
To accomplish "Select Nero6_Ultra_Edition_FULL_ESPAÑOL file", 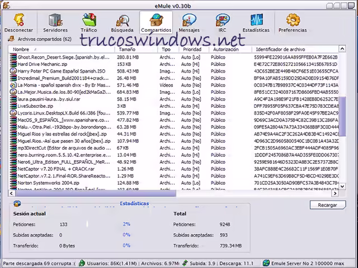I will click(x=175, y=162).
